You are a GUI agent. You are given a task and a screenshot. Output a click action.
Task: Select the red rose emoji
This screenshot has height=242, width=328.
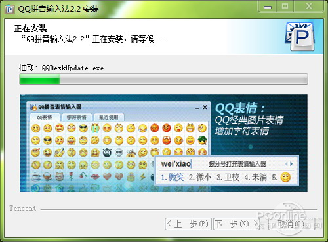click(72, 176)
